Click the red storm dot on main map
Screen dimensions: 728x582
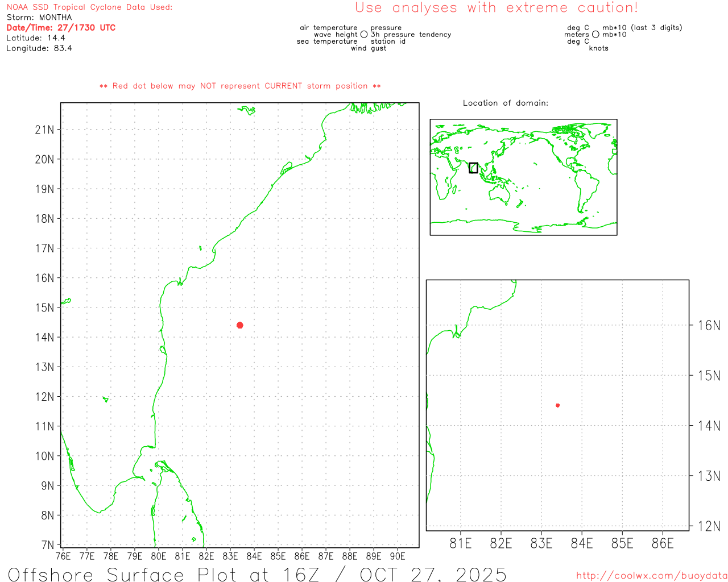[240, 325]
